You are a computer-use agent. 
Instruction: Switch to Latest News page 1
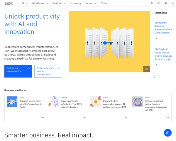155,76
